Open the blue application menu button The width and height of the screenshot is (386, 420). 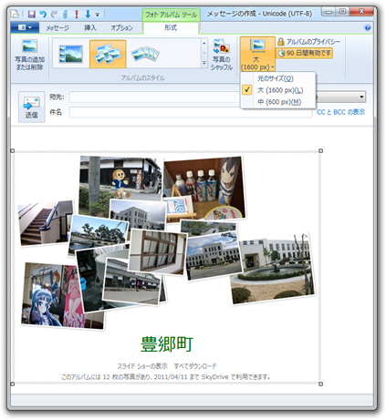pos(25,27)
